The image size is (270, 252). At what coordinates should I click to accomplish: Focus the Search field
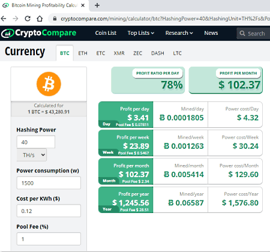point(253,33)
